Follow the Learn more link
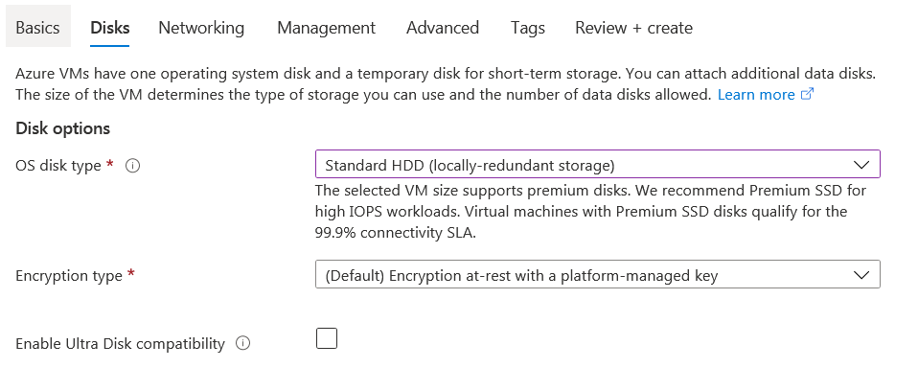Screen dimensions: 918x368 pyautogui.click(x=756, y=95)
